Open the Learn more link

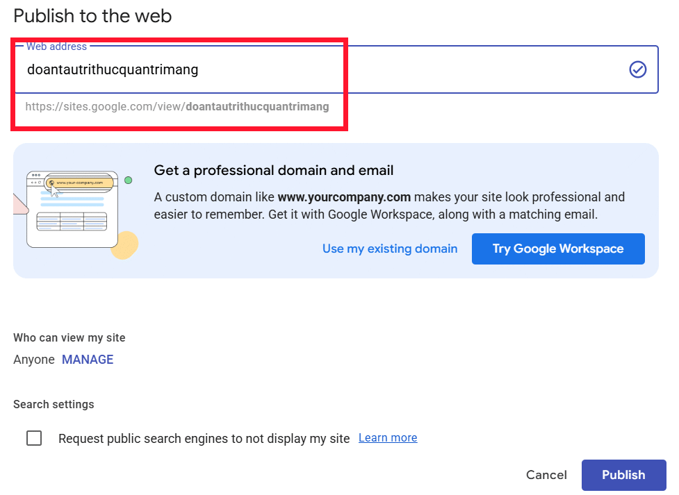(388, 438)
